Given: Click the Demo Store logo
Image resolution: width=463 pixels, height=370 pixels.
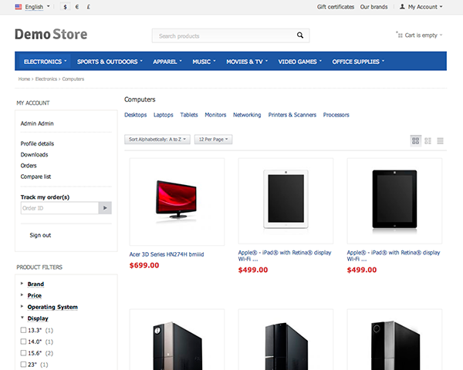Looking at the screenshot, I should pos(51,34).
